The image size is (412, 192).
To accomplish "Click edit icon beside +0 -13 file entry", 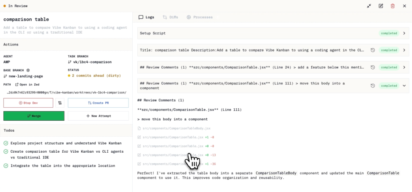I will [x=139, y=155].
